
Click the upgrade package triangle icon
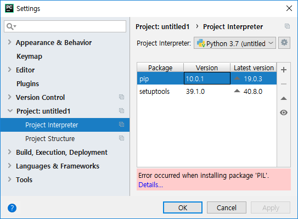click(284, 98)
